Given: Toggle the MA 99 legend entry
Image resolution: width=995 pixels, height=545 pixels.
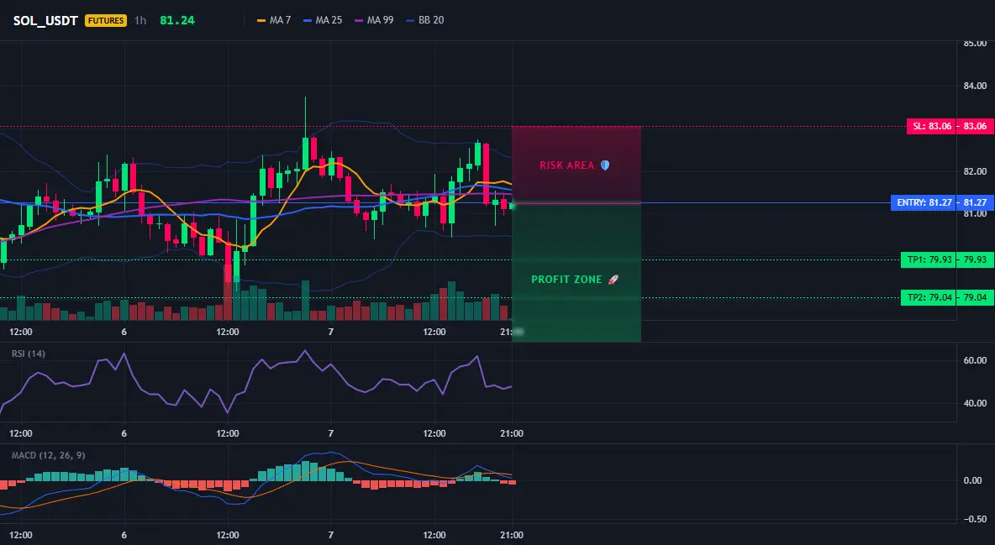Looking at the screenshot, I should tap(375, 20).
